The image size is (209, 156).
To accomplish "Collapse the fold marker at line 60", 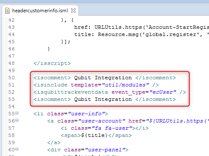I will [17, 149].
